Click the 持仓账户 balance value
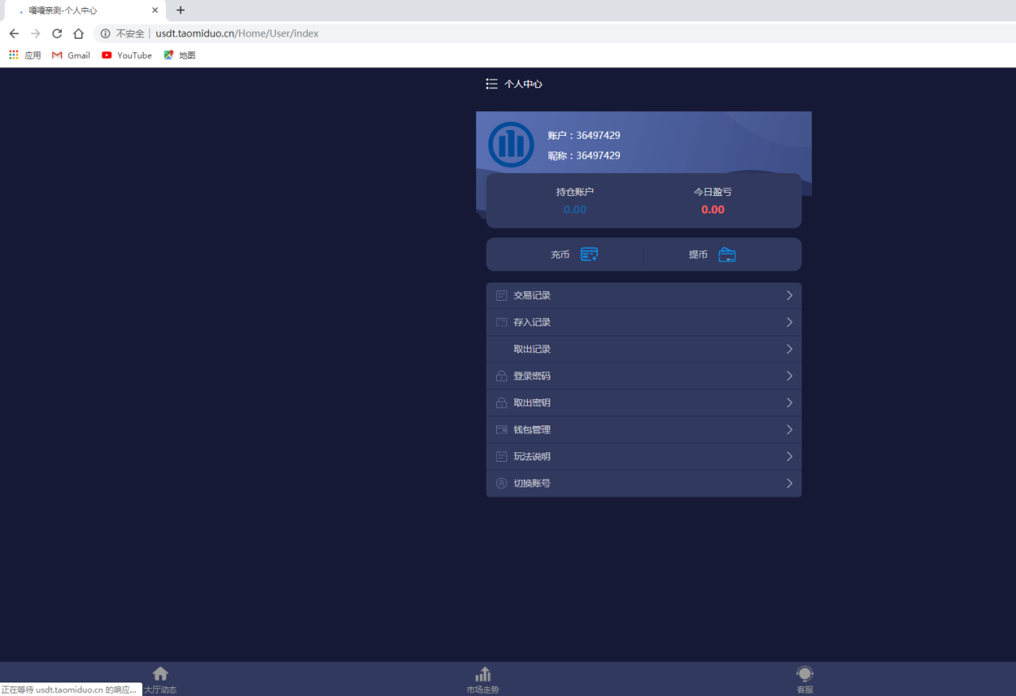Image resolution: width=1016 pixels, height=696 pixels. [x=575, y=210]
